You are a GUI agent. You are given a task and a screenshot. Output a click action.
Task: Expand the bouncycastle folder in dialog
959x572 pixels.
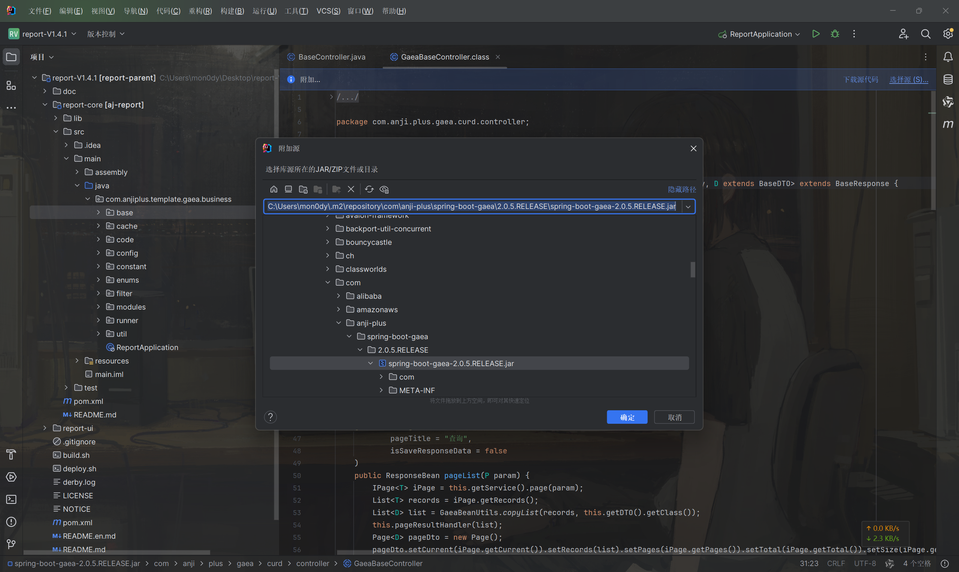[x=327, y=242]
